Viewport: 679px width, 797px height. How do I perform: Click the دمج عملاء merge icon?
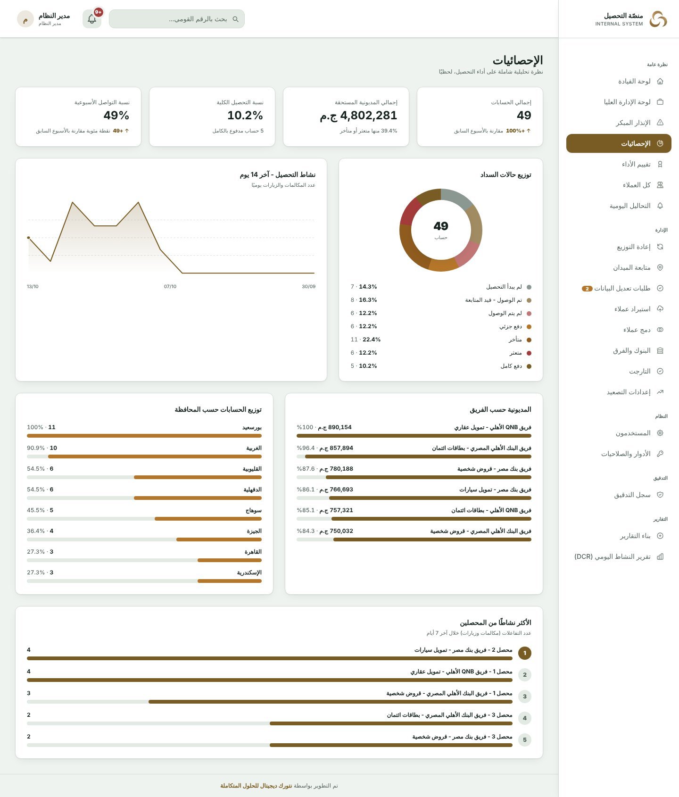tap(660, 330)
